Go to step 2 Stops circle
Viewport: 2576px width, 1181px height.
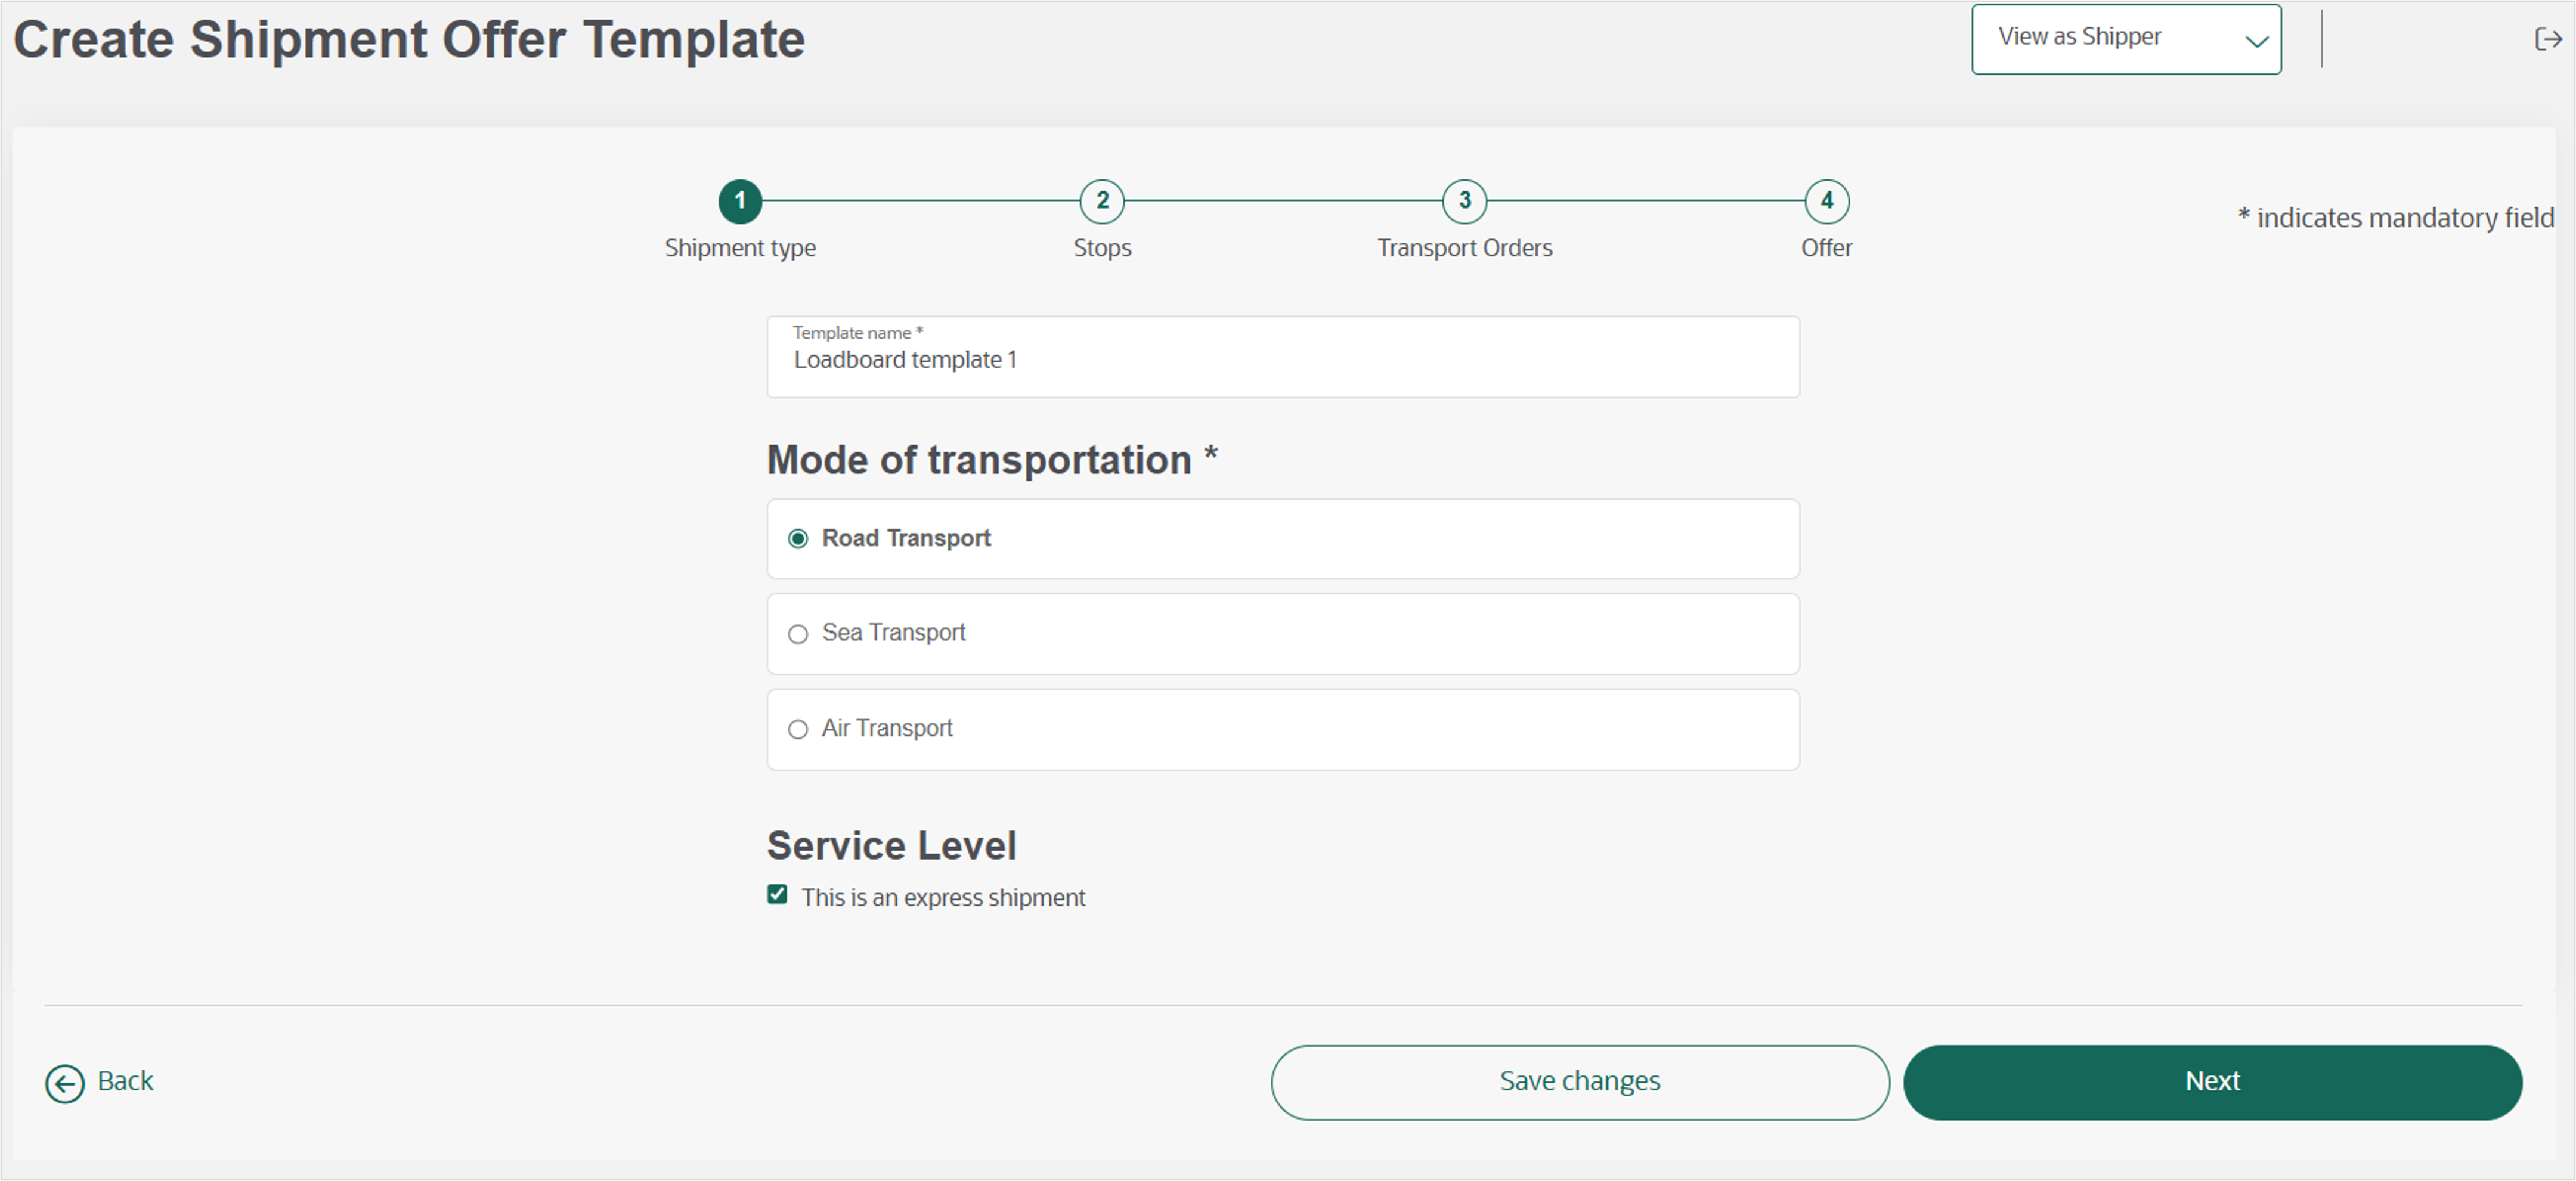[x=1102, y=201]
